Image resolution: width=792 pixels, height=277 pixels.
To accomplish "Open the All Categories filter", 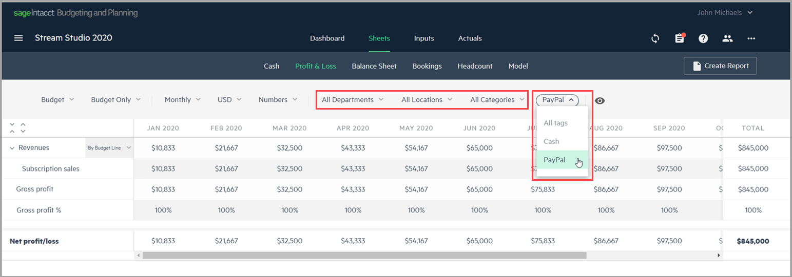I will [496, 100].
